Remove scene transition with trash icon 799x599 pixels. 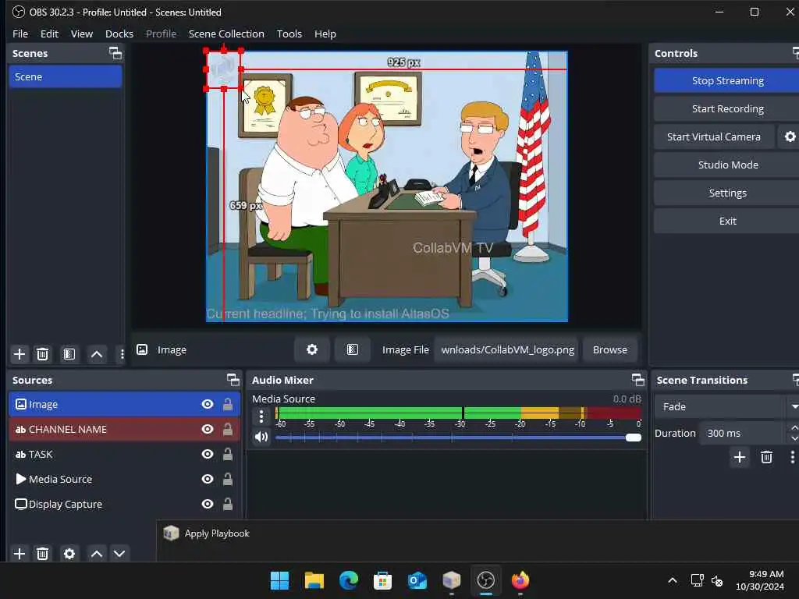tap(766, 457)
